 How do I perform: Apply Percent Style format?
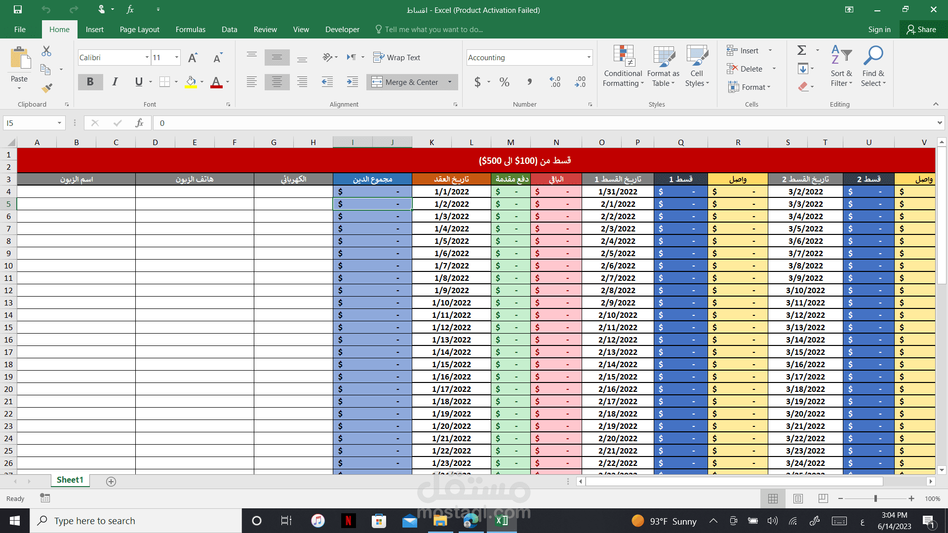click(x=504, y=82)
